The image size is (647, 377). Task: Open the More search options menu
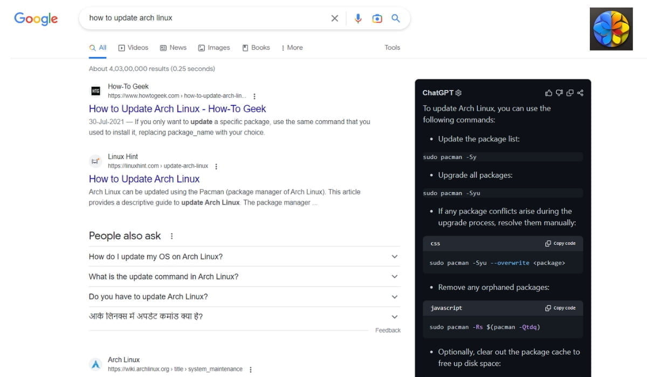click(x=292, y=47)
